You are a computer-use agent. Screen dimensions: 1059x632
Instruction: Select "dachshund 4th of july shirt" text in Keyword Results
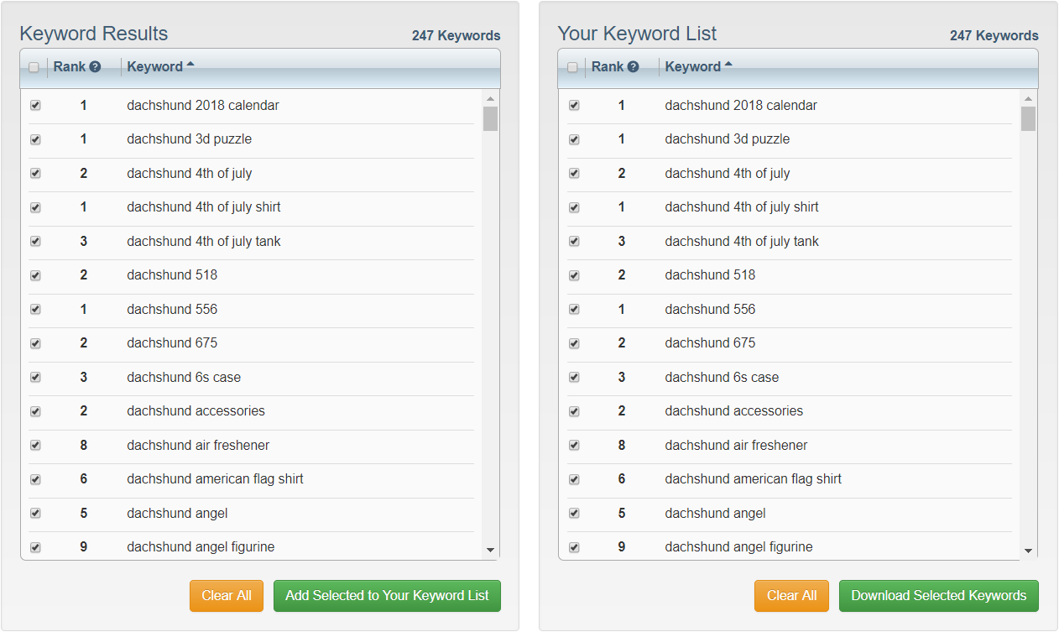[204, 207]
